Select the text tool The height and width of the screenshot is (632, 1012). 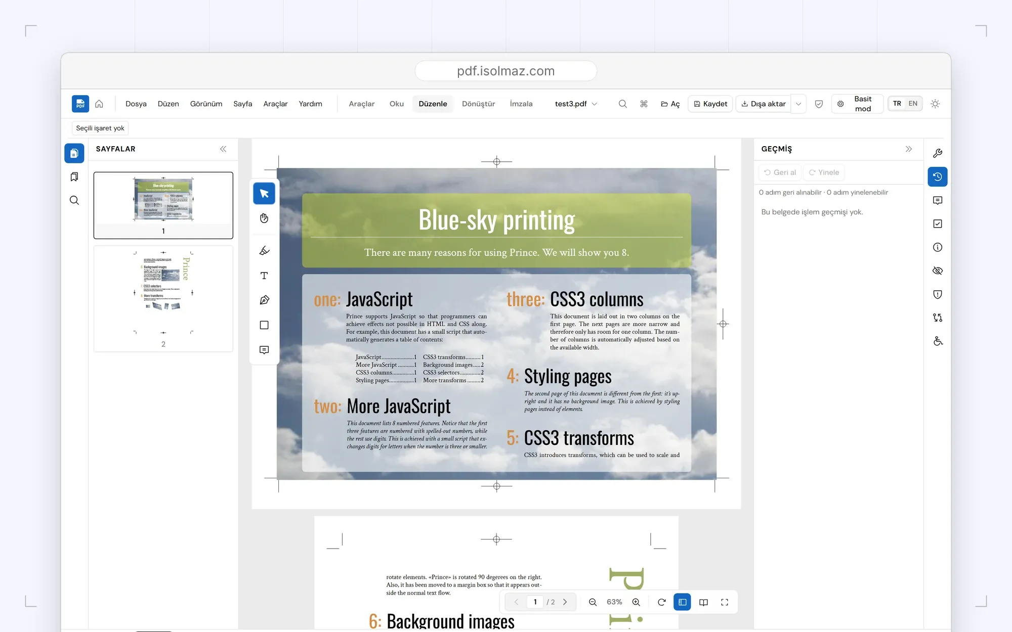pos(264,276)
